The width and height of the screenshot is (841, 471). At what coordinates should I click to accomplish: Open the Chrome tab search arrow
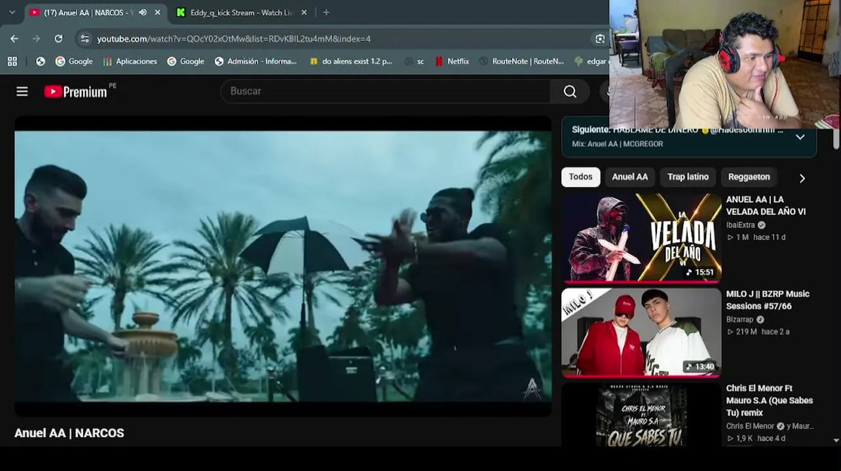pos(12,12)
